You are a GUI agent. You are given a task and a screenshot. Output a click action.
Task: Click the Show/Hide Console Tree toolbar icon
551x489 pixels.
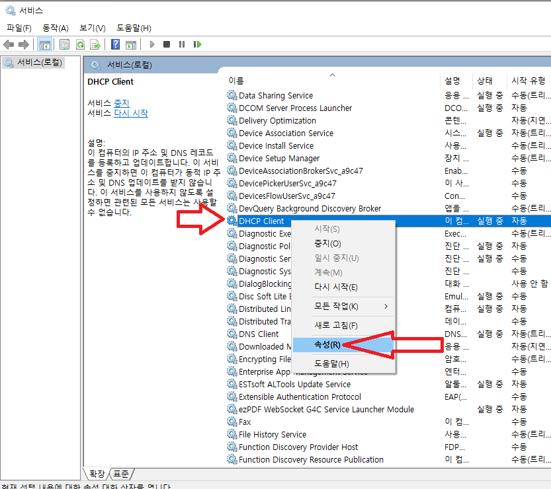click(45, 44)
